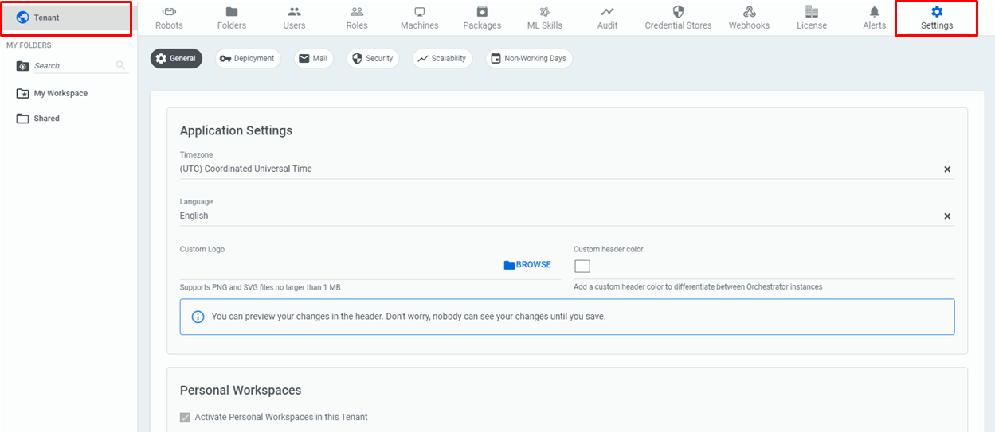Open the Settings page
This screenshot has height=432, width=995.
point(937,18)
